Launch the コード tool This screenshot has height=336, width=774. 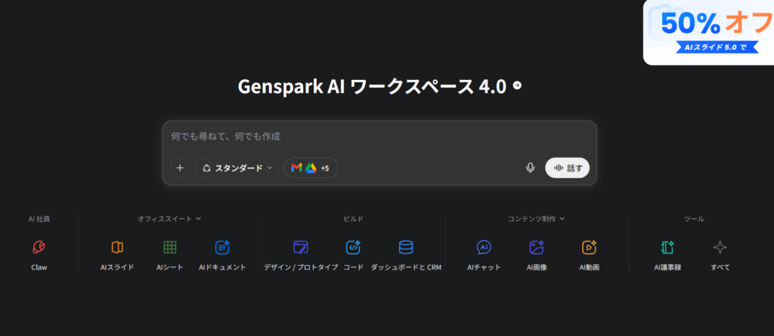pos(353,255)
